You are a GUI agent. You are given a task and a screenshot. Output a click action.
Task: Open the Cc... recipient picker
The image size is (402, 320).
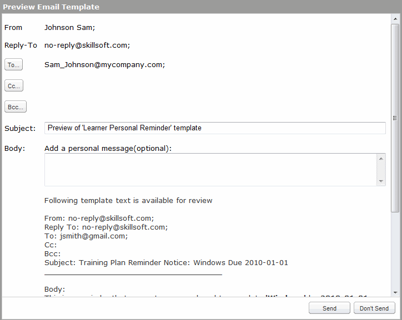14,85
